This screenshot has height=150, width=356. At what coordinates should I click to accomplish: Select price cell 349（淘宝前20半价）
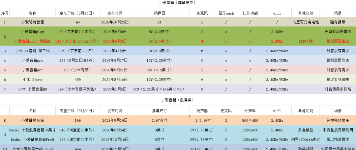(77, 130)
